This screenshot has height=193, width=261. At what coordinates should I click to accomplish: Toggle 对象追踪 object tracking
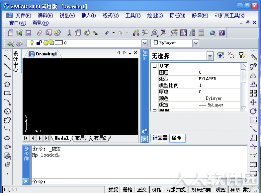point(201,189)
